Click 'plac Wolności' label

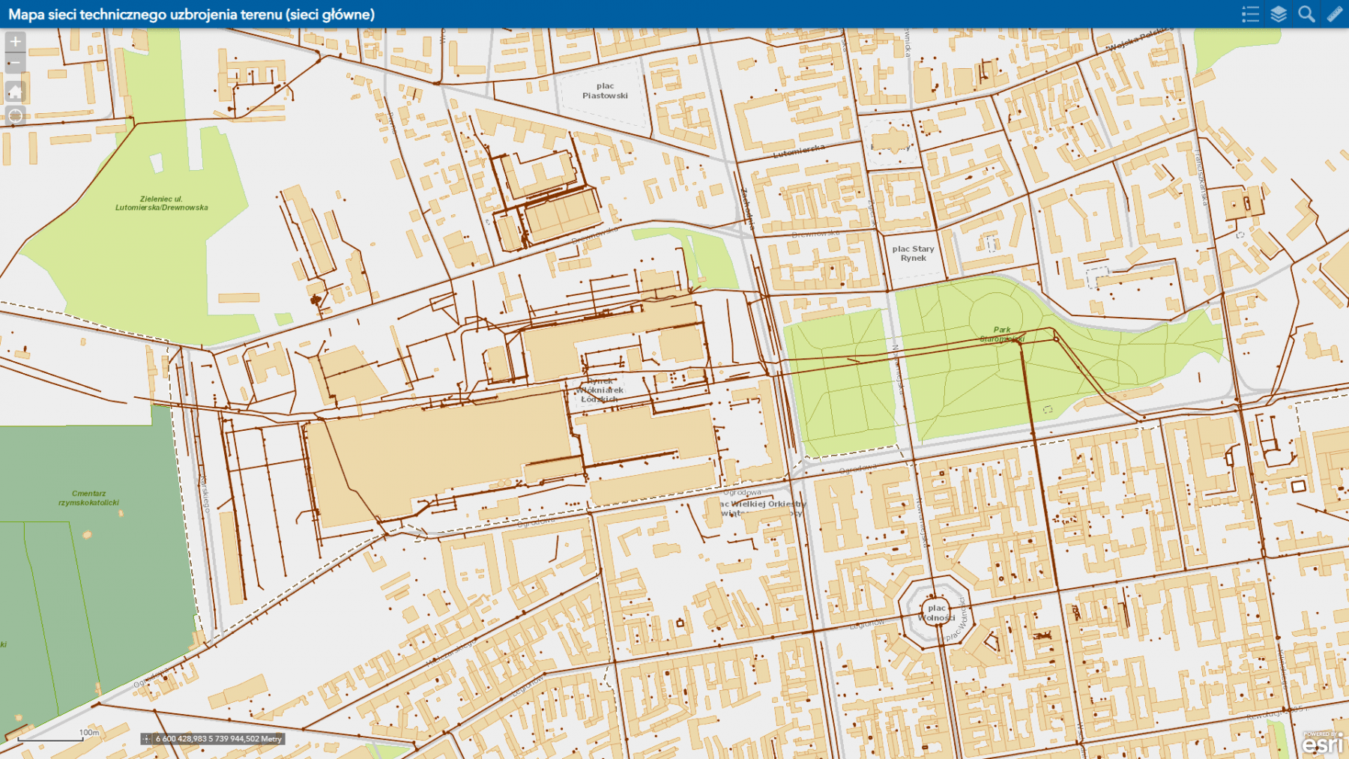[x=937, y=613]
